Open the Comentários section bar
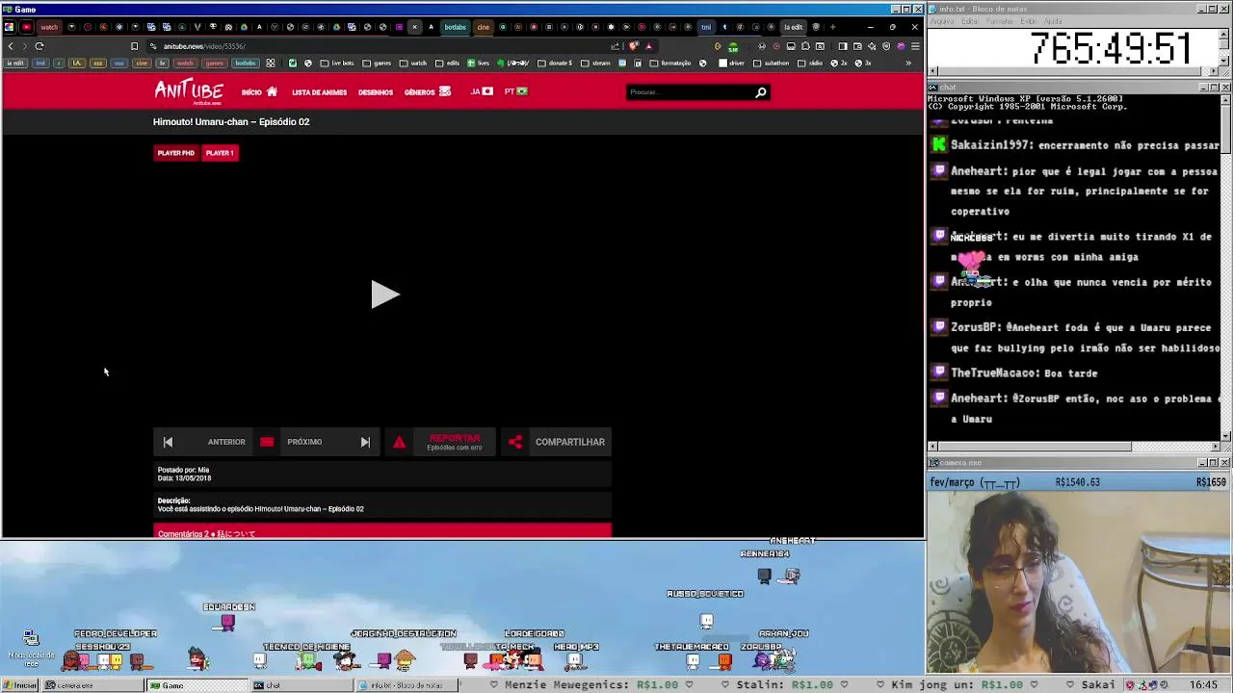This screenshot has width=1233, height=693. (x=382, y=532)
